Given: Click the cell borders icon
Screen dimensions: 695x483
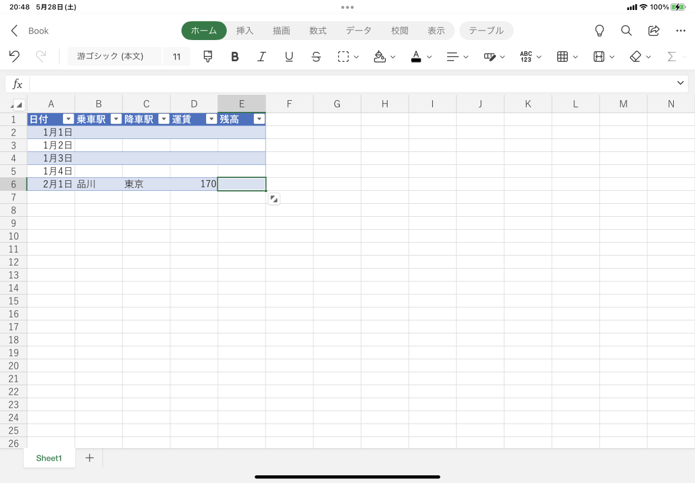Looking at the screenshot, I should click(343, 57).
